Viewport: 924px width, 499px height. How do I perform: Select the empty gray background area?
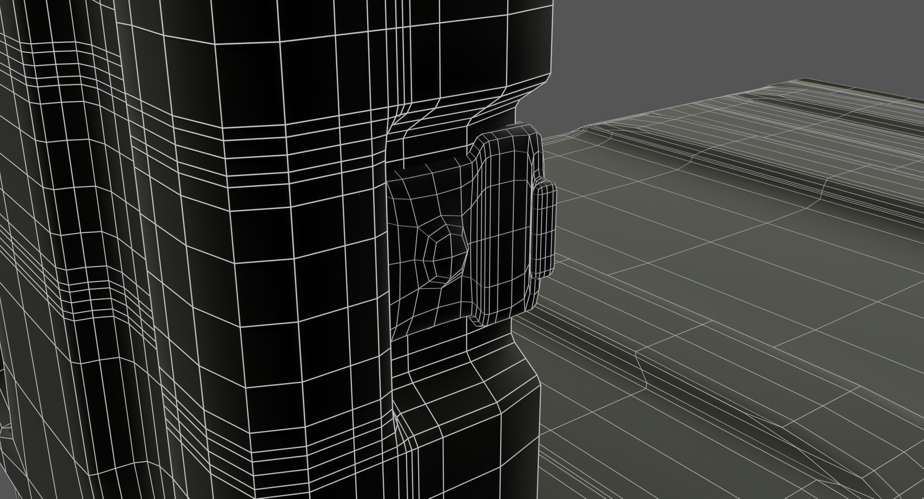coord(722,53)
